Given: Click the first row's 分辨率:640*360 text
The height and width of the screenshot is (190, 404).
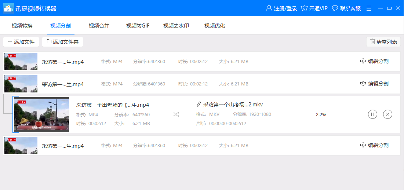Looking at the screenshot, I should (x=149, y=62).
